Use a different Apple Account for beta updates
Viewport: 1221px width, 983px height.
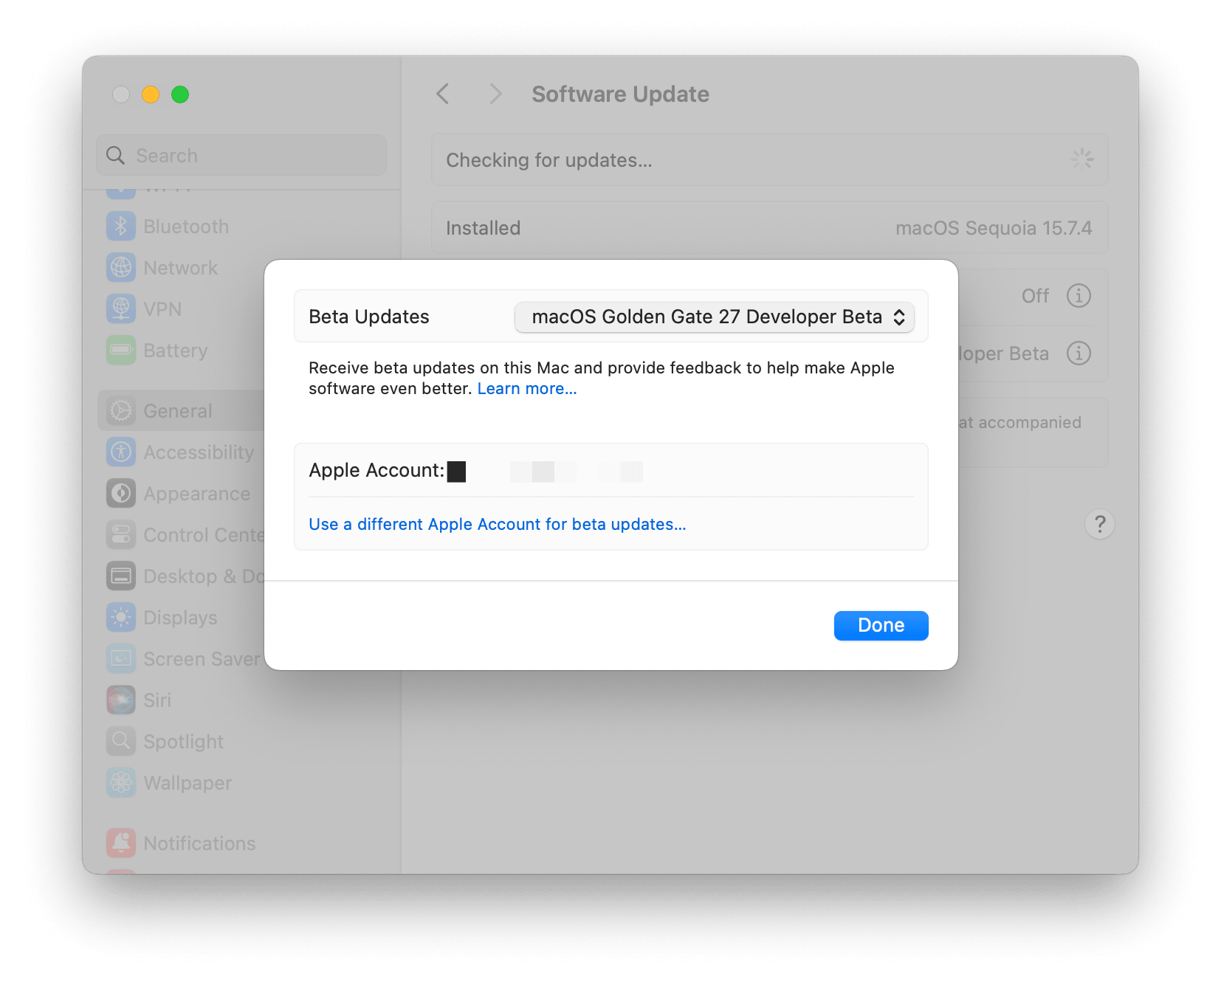(x=498, y=524)
